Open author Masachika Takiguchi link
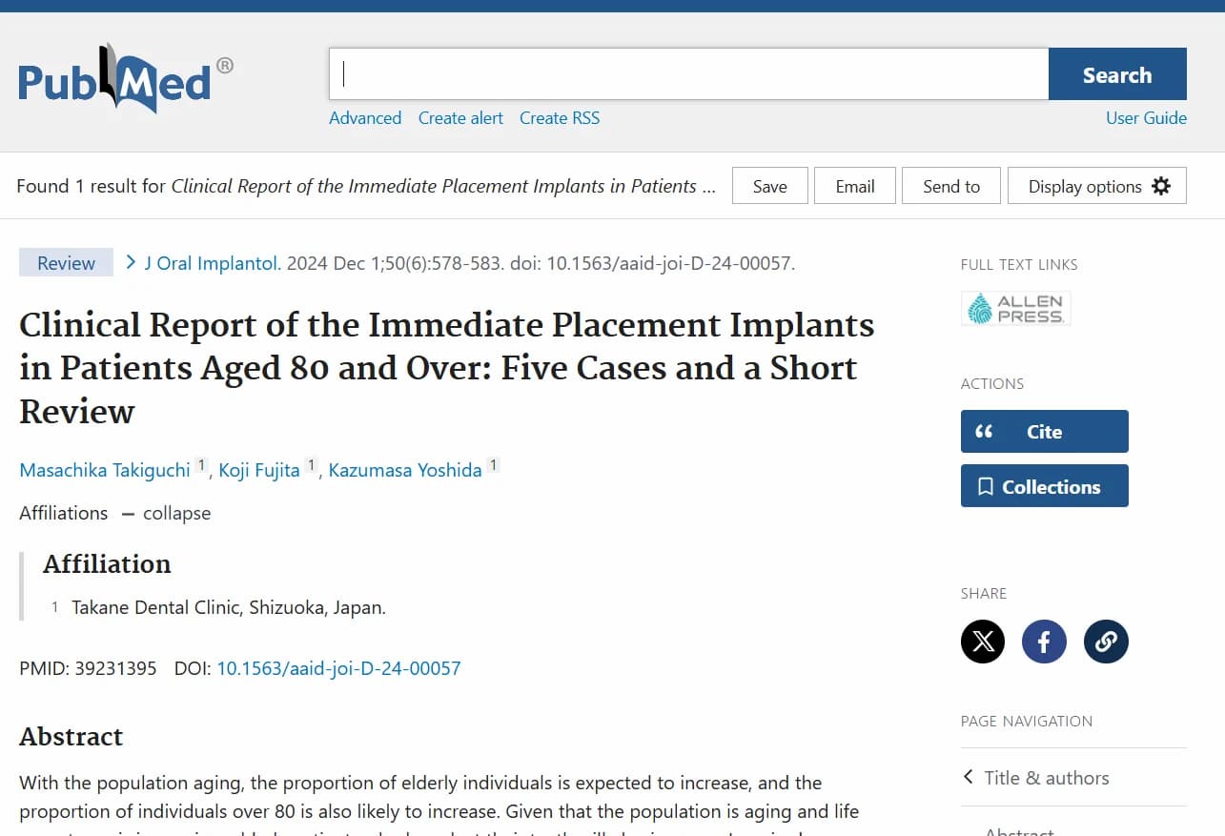1225x836 pixels. point(105,471)
